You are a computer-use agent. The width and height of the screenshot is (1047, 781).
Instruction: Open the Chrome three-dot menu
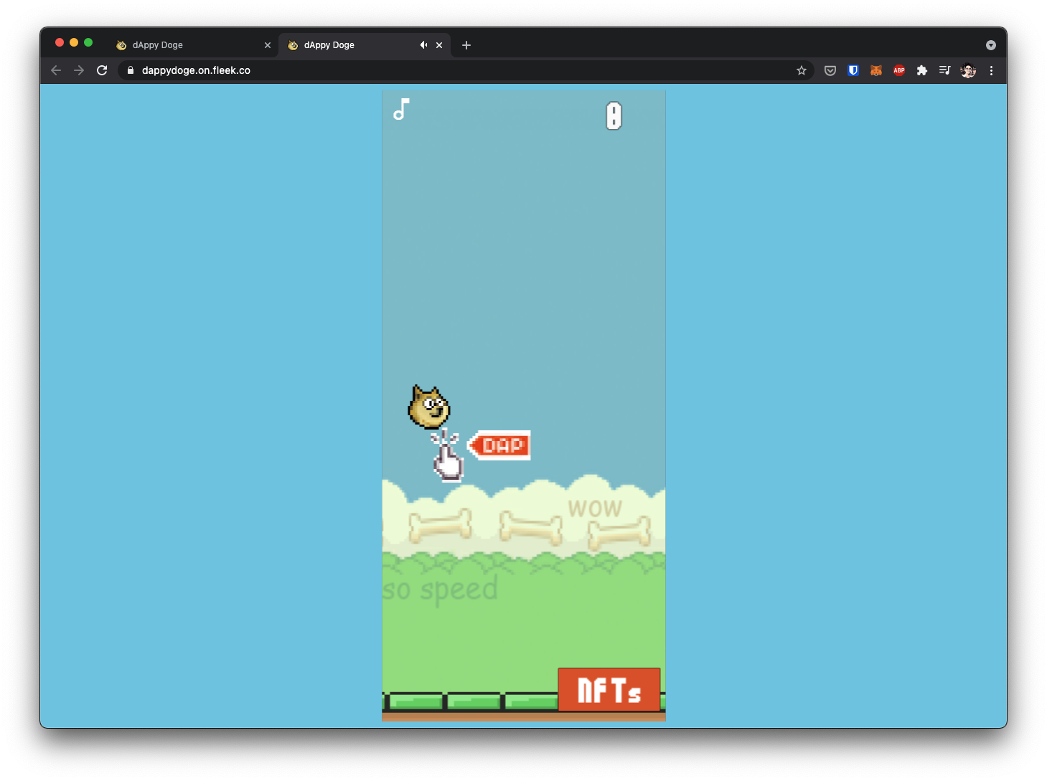tap(991, 70)
